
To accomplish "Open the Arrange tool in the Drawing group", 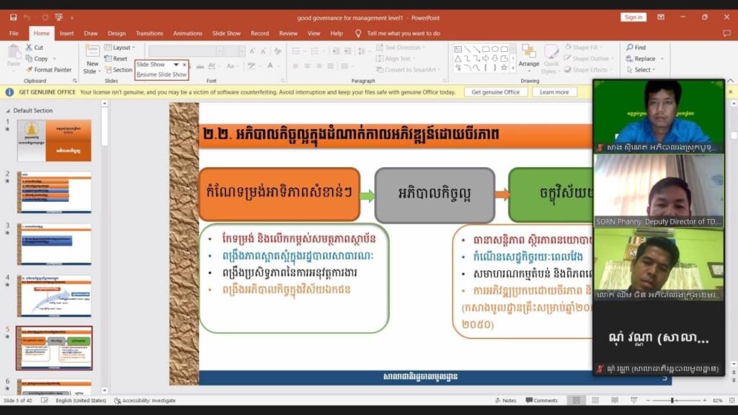I will click(529, 55).
